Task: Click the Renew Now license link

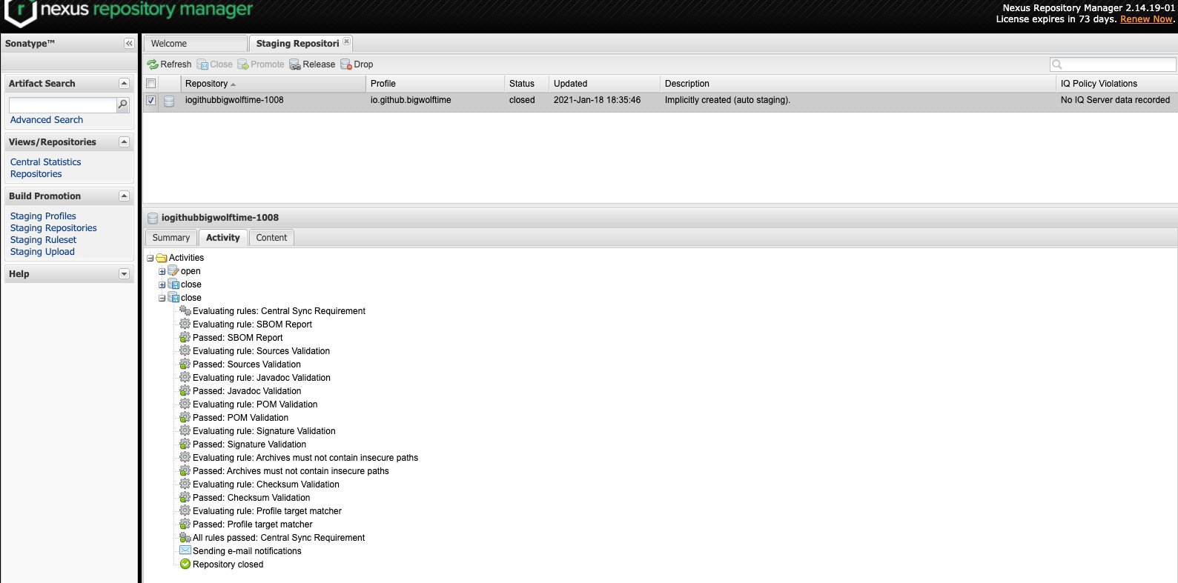Action: [x=1146, y=19]
